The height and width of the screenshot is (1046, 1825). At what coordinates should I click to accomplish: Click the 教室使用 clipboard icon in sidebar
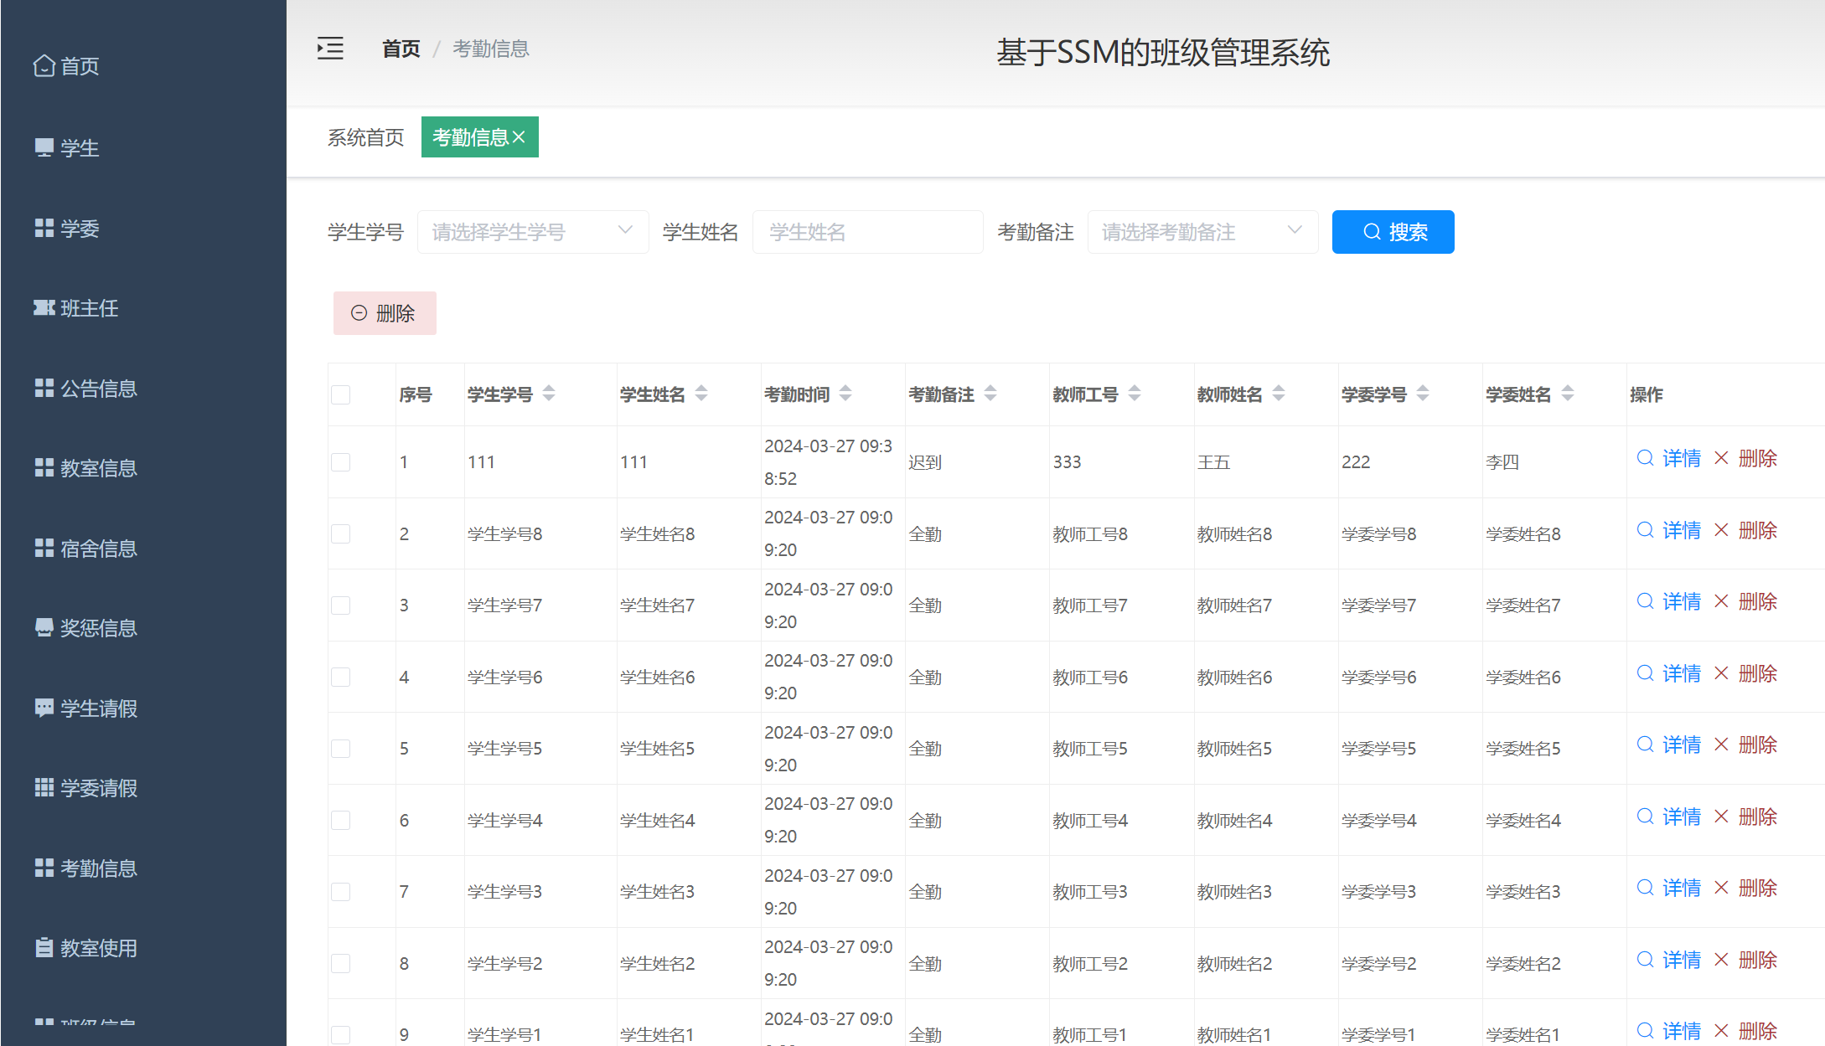point(44,947)
